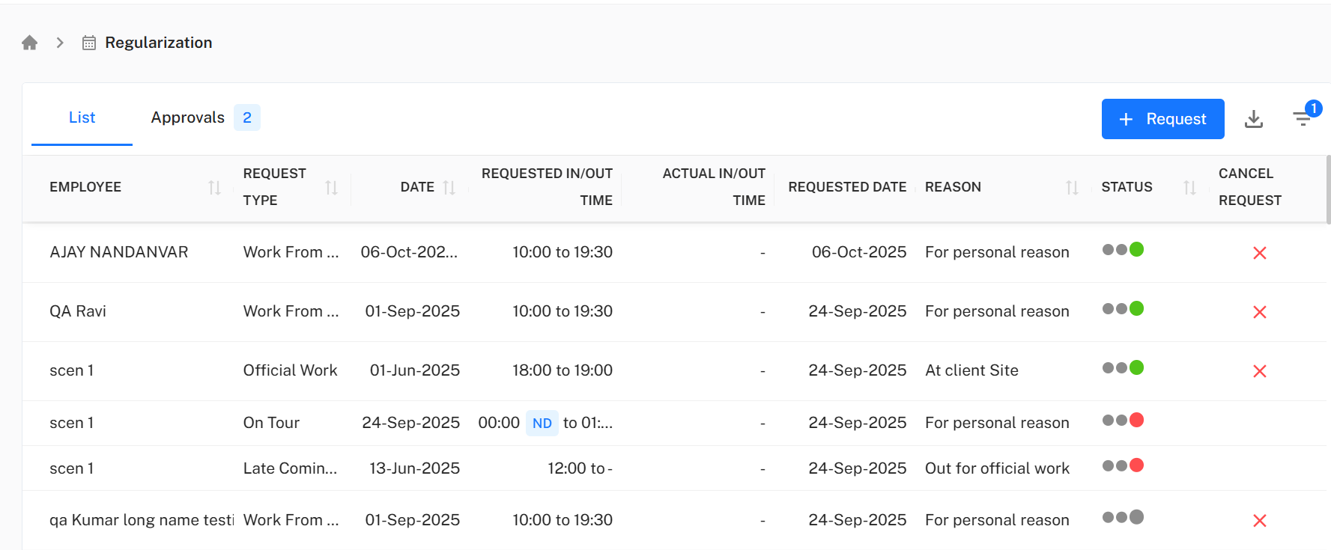View rejected status of Late Coming row
1331x550 pixels.
click(x=1123, y=465)
